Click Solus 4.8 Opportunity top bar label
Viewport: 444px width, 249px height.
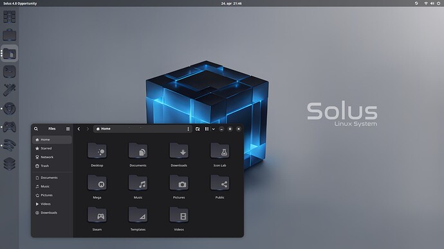pyautogui.click(x=20, y=3)
